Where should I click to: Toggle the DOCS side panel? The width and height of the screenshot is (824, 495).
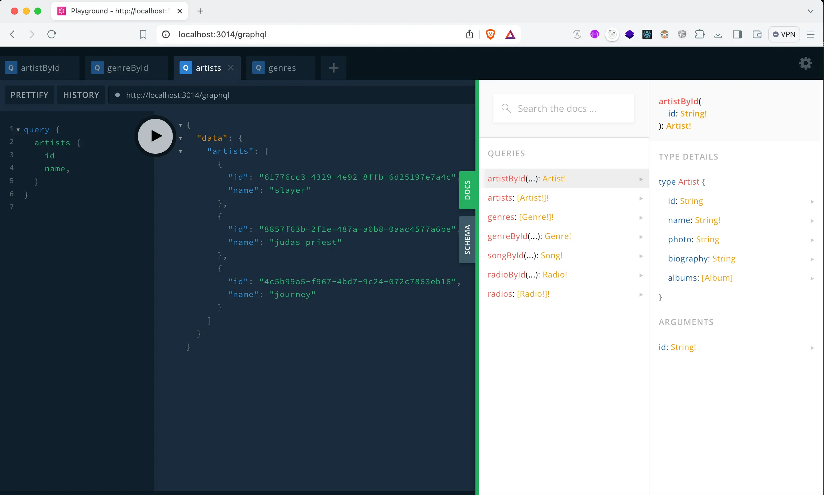(468, 190)
